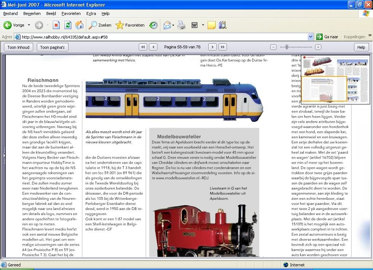Open the Help menu
This screenshot has height=270, width=373.
(105, 13)
